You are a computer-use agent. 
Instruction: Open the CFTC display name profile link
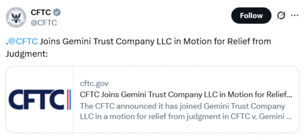(x=41, y=13)
